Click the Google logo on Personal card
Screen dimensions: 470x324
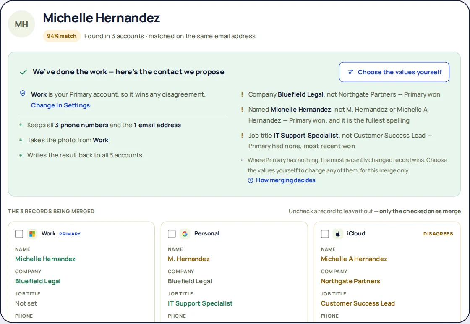185,234
